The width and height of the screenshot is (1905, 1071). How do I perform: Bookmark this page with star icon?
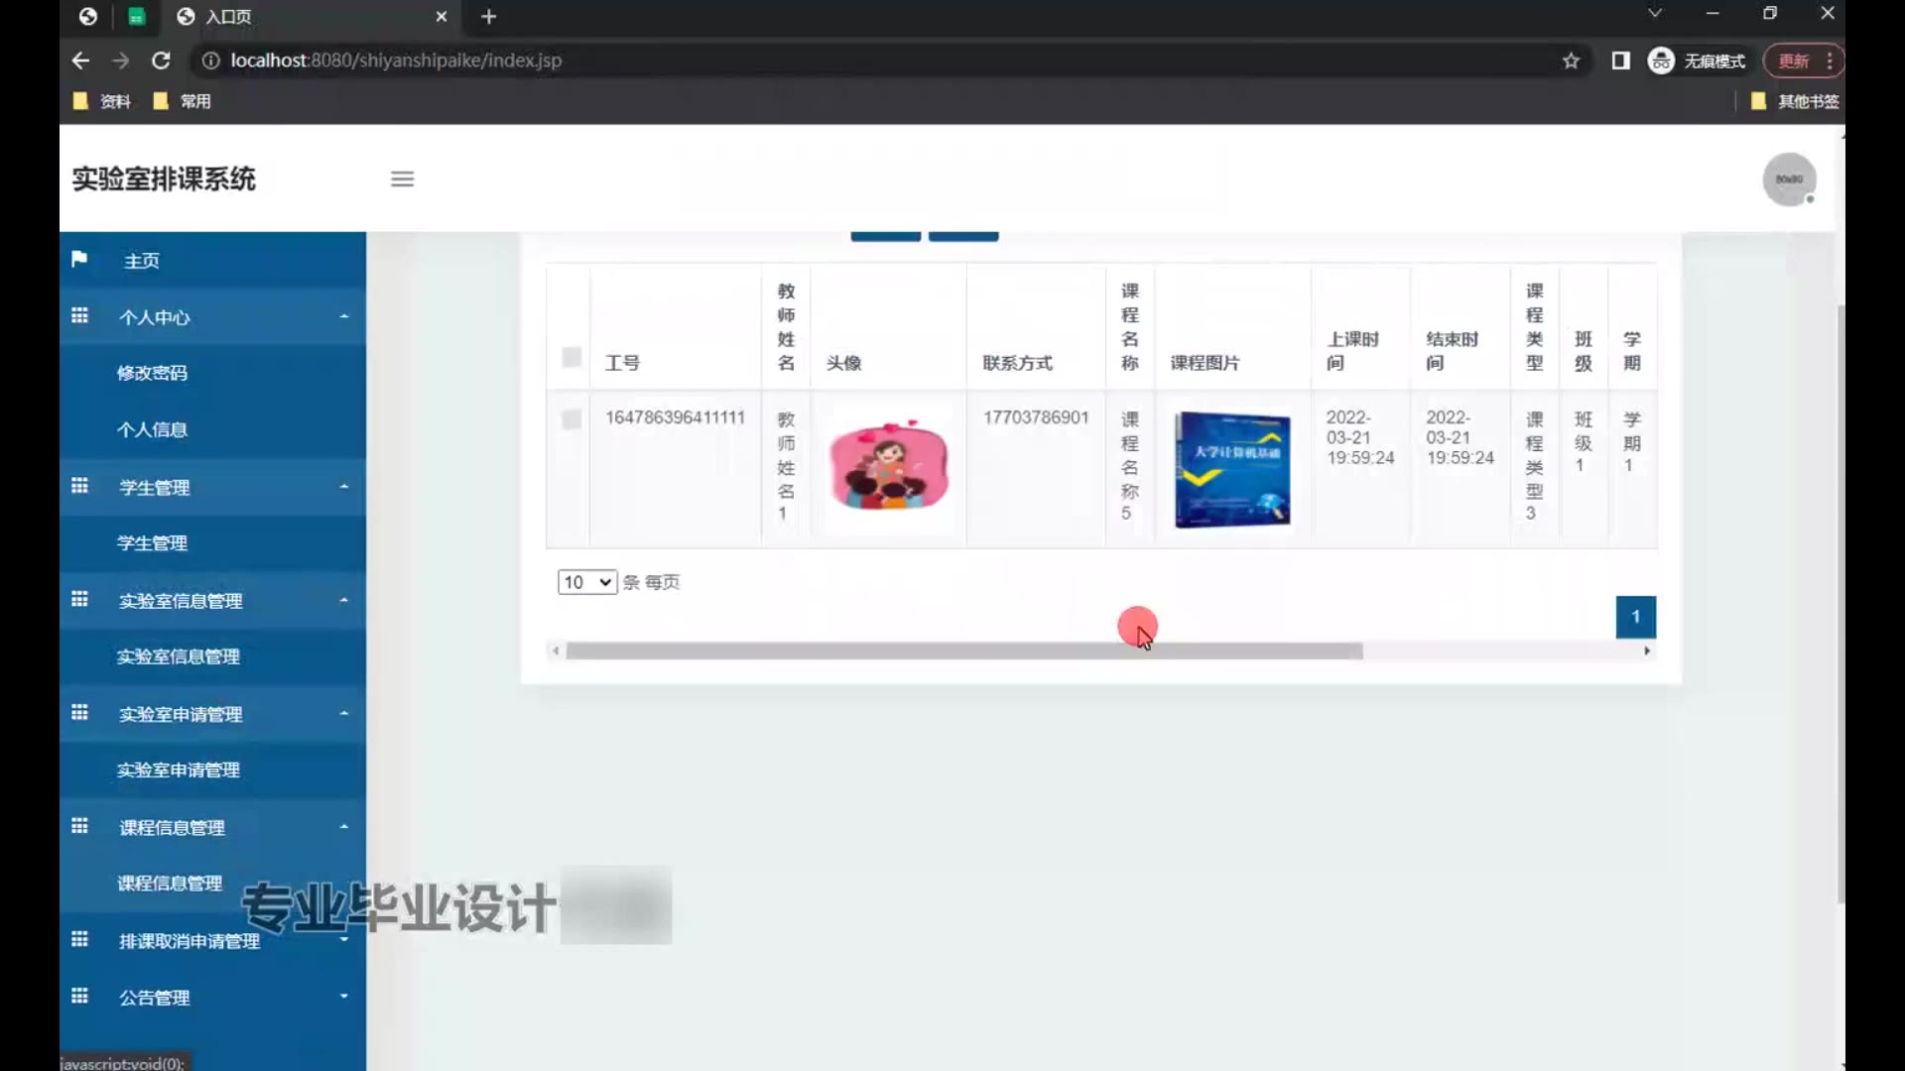1571,60
